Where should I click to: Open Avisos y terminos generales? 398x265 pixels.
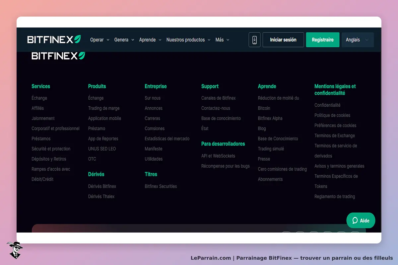point(339,166)
